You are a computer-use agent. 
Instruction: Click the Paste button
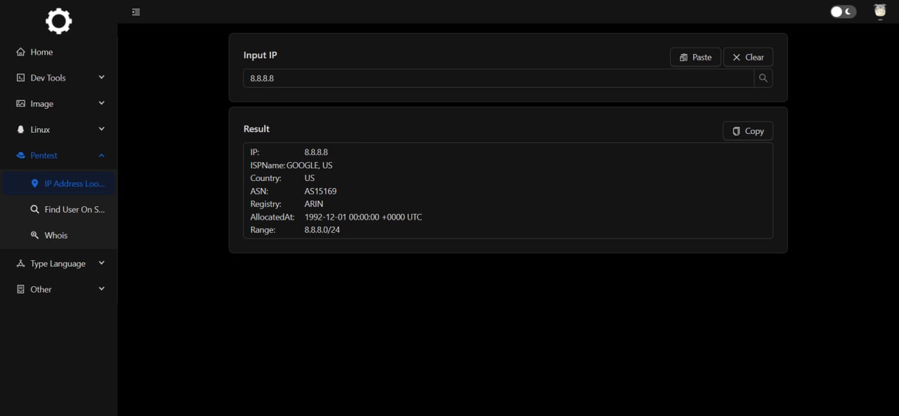tap(695, 57)
